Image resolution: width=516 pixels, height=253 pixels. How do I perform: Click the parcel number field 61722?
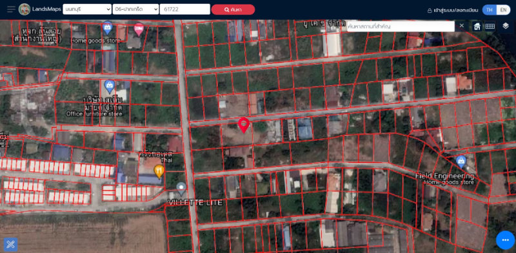(x=184, y=9)
